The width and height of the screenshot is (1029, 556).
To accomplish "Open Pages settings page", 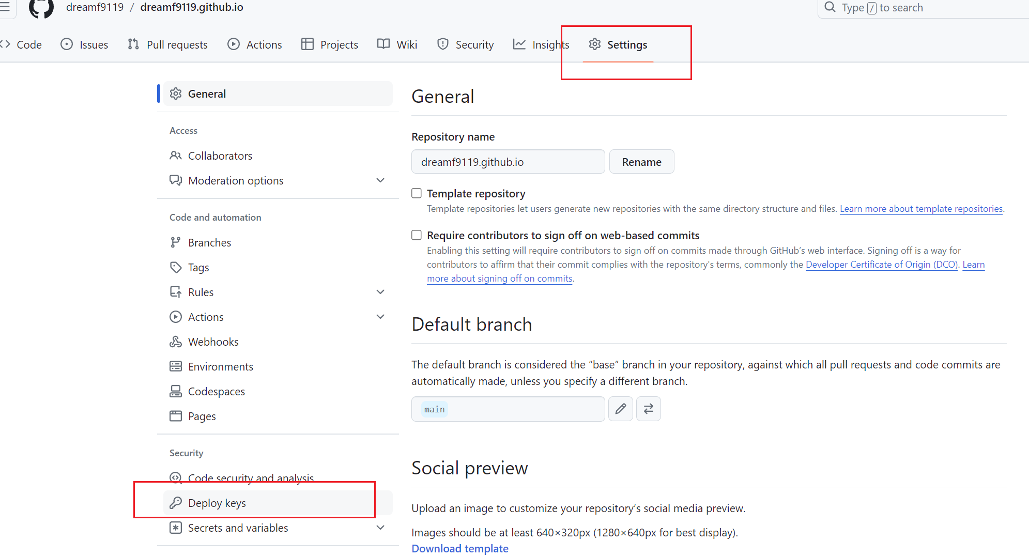I will pos(278,416).
